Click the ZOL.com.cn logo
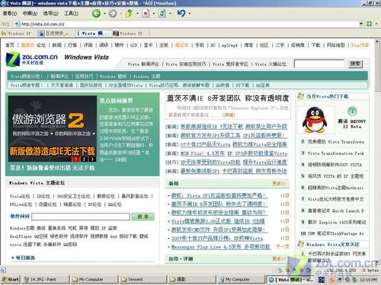The image size is (381, 285). point(32,59)
